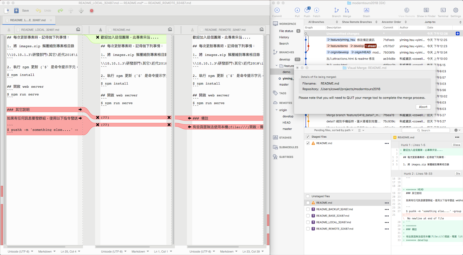
Task: Open more options in README.md diff header
Action: pyautogui.click(x=457, y=137)
